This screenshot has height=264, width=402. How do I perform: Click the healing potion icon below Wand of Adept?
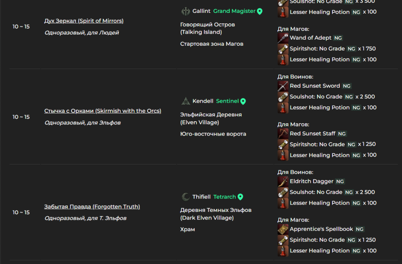pos(283,60)
